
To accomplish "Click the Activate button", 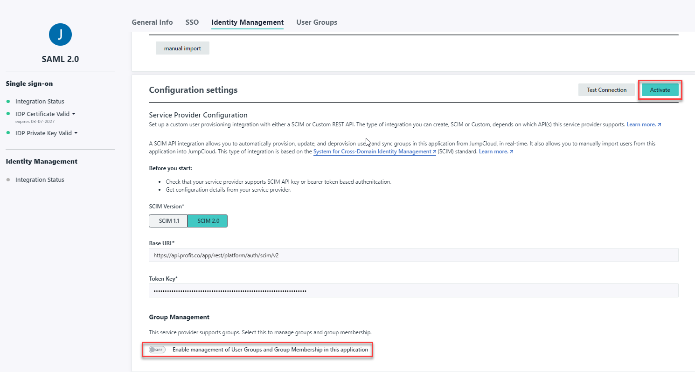I will pos(660,90).
